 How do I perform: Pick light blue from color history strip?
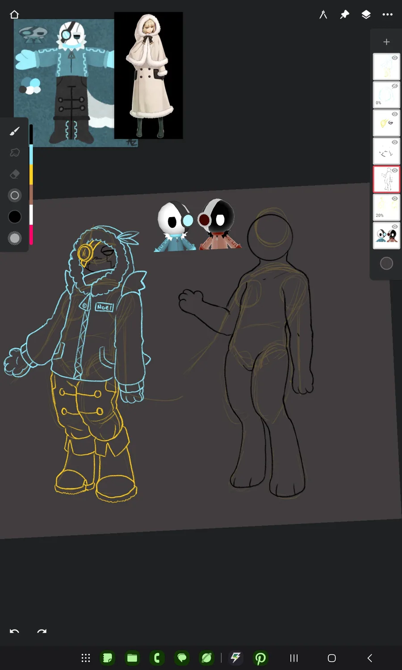click(x=31, y=154)
